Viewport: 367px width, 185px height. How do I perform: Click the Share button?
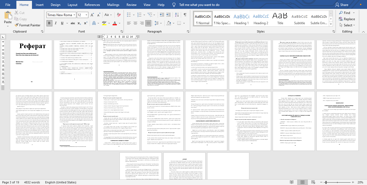point(341,5)
